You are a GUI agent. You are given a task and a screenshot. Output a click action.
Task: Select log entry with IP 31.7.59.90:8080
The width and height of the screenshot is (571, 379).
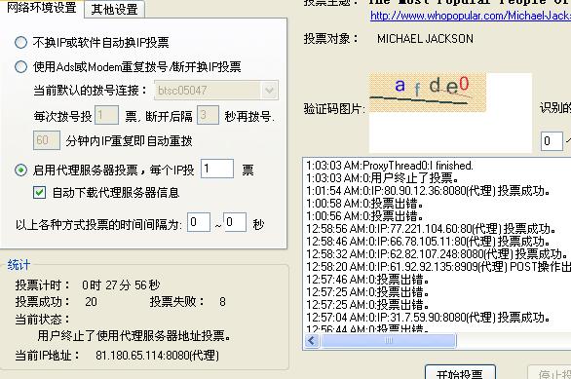click(429, 317)
